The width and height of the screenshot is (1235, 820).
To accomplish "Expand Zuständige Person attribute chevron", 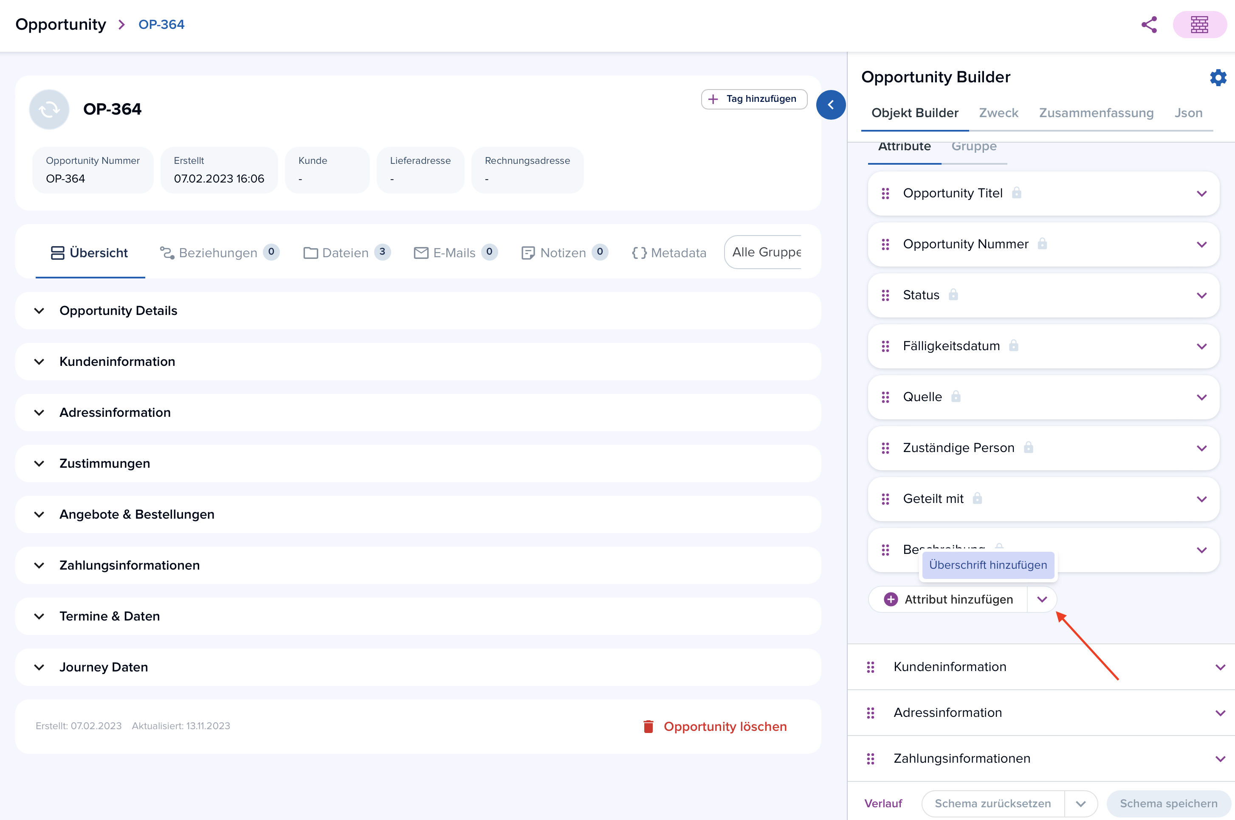I will point(1201,449).
